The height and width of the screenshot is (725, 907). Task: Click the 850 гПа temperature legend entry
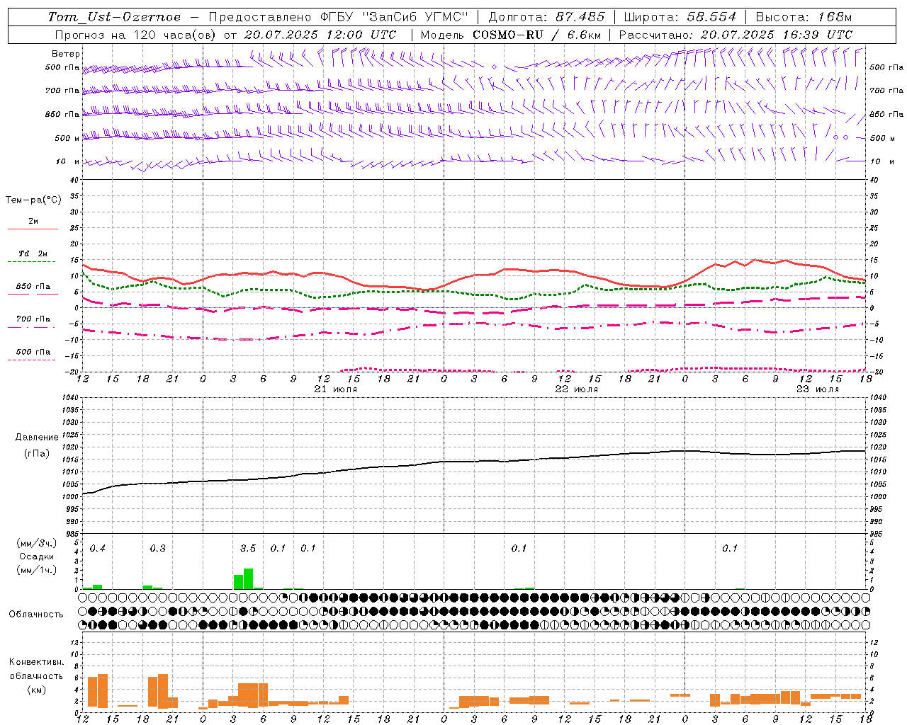point(33,287)
